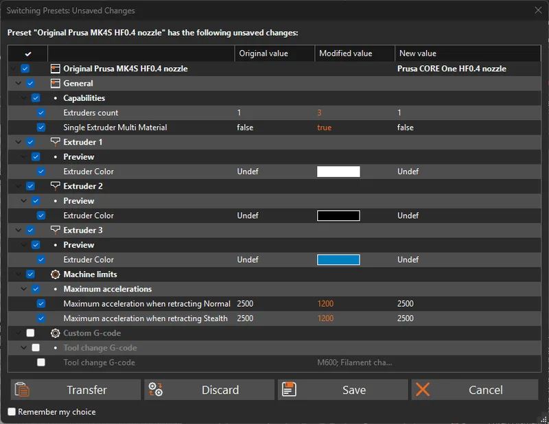The height and width of the screenshot is (424, 549).
Task: Click the funnel icon beside Extruder 3
Action: coord(56,231)
